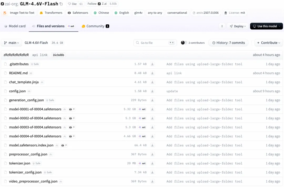Expand the Contribute dropdown

click(268, 43)
